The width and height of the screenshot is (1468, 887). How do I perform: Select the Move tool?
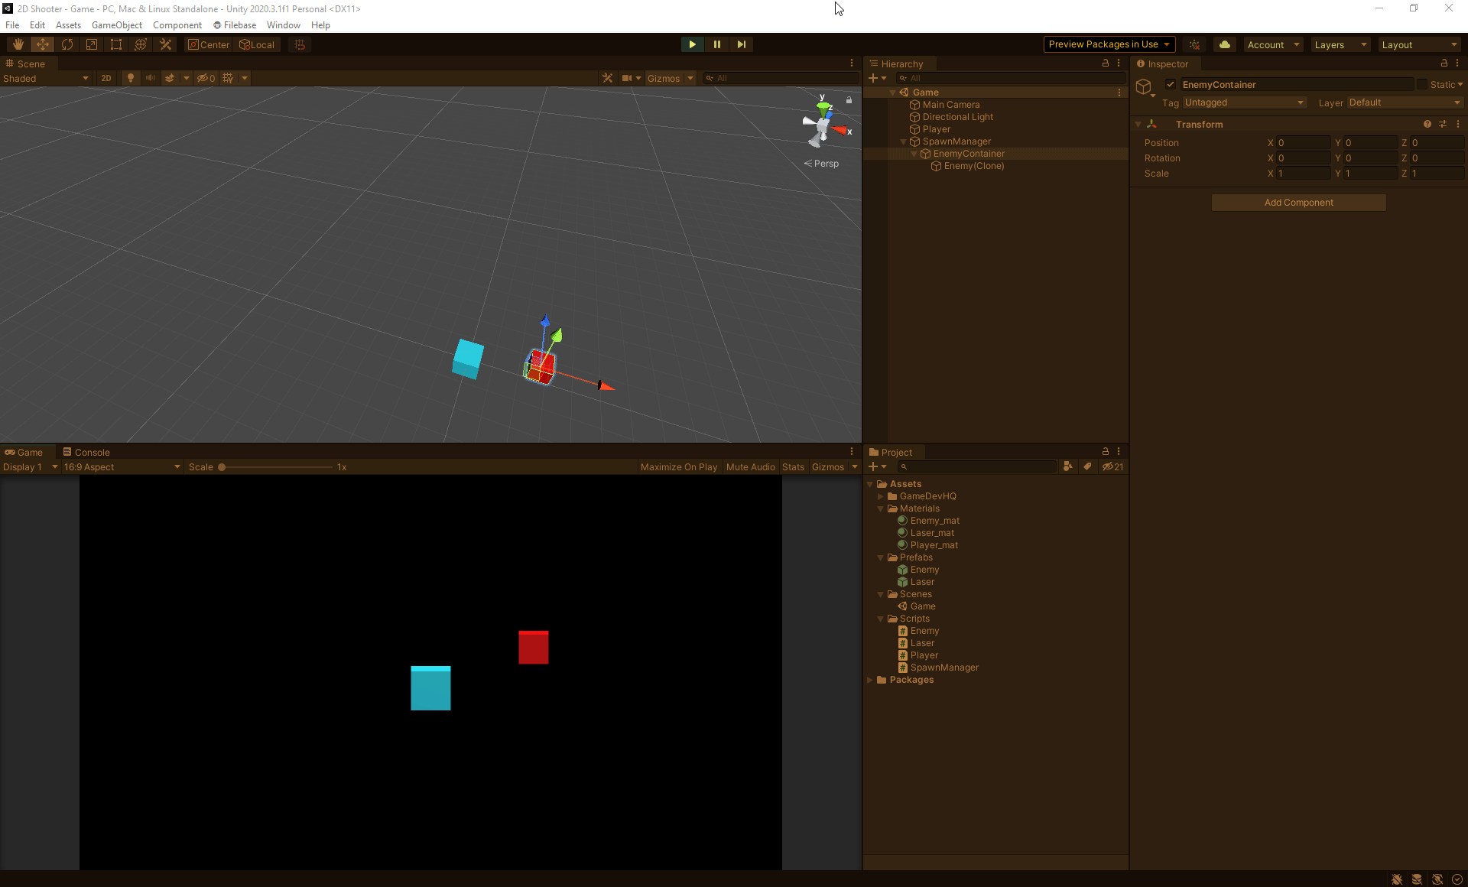[x=43, y=44]
